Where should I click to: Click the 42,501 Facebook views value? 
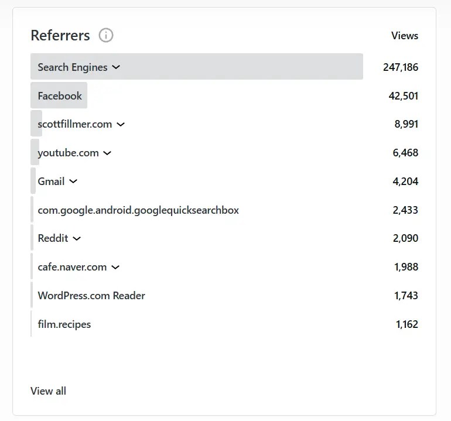click(x=404, y=95)
